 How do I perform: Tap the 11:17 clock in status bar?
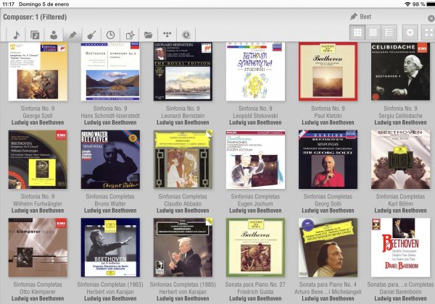[8, 4]
